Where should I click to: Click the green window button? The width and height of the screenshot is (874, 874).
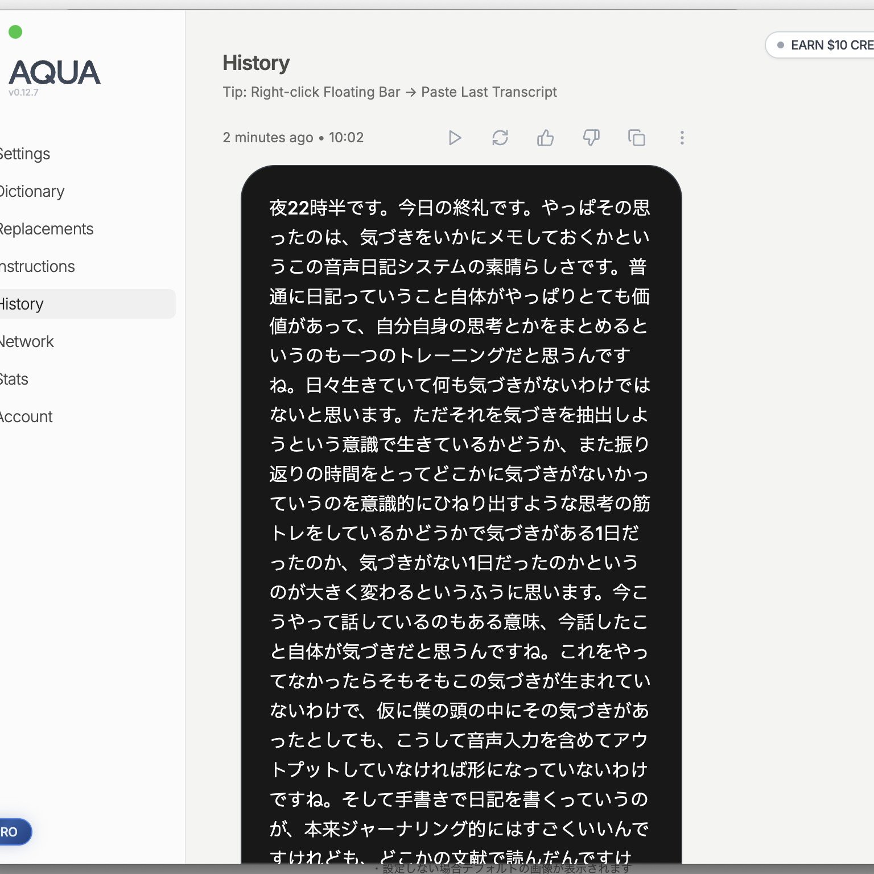15,32
